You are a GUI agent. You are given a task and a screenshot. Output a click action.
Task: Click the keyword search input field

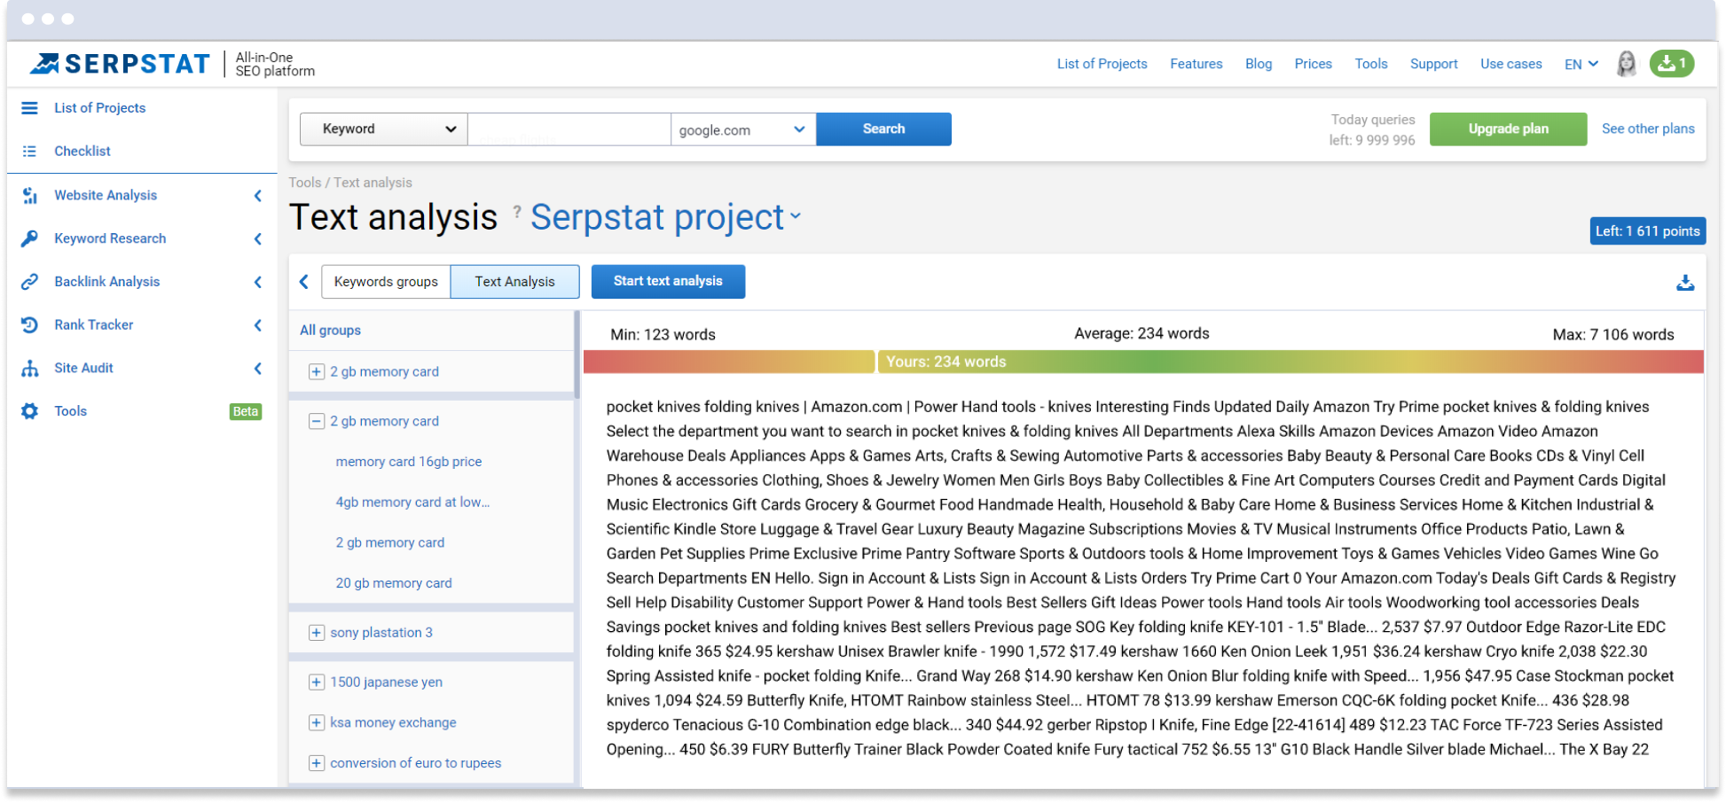(569, 129)
